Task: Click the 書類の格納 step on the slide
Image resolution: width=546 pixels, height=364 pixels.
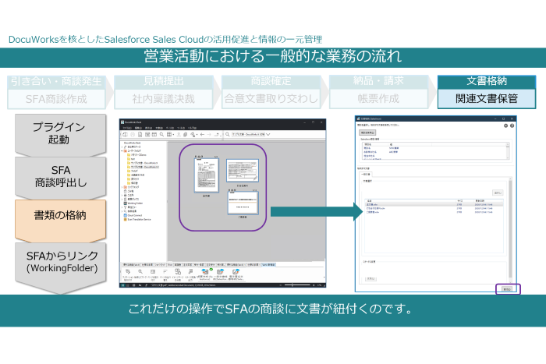Action: click(x=60, y=220)
